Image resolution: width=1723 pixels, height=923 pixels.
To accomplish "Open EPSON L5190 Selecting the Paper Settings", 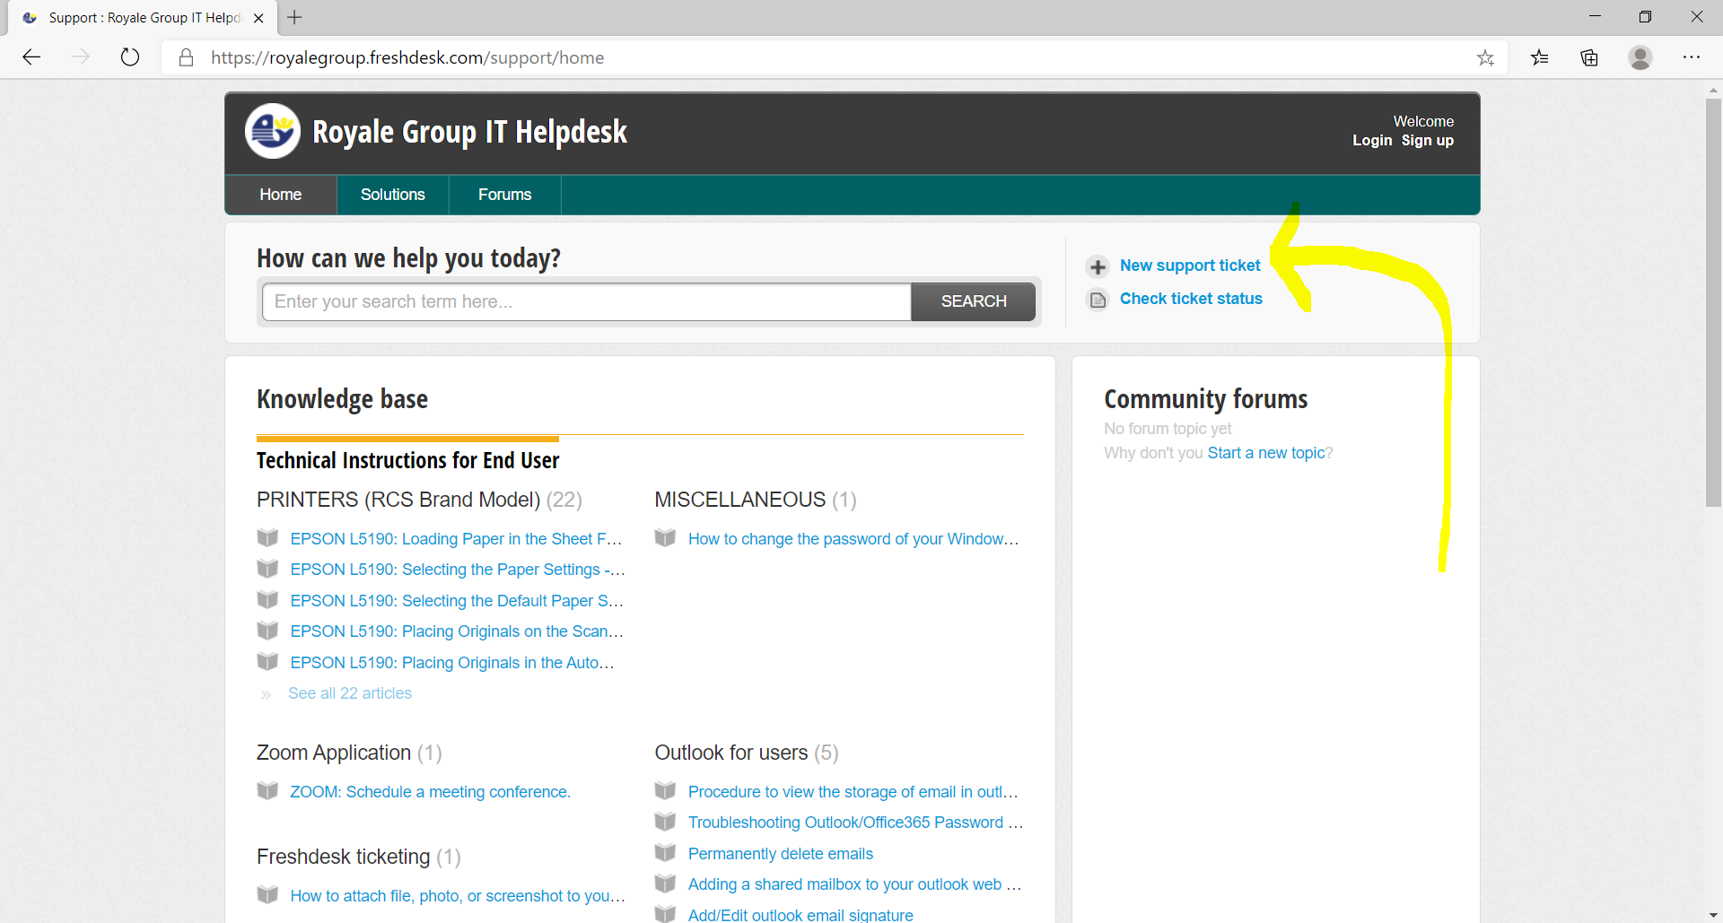I will coord(458,570).
